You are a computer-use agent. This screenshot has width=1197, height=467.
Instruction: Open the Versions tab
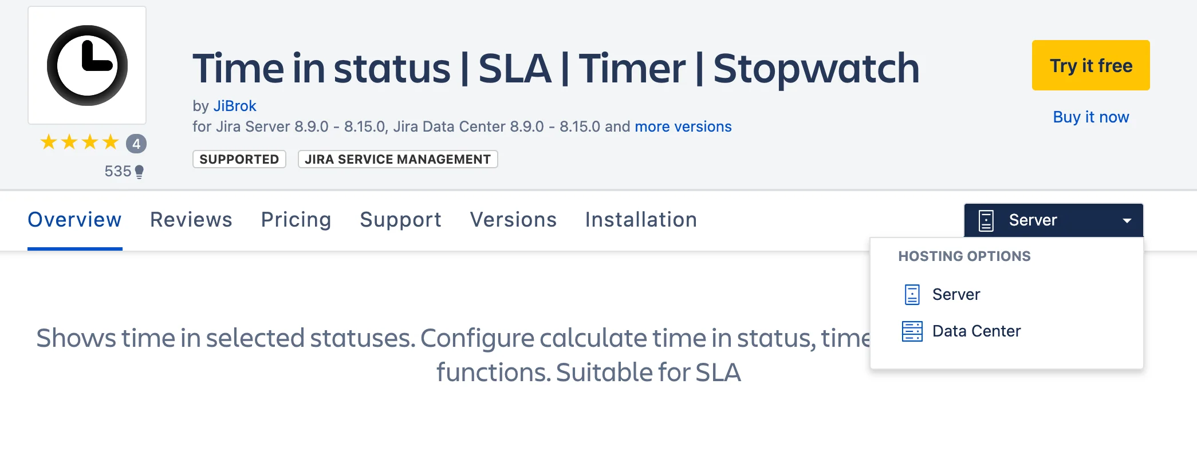513,220
